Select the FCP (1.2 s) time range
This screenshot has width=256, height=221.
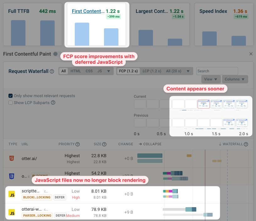128,71
